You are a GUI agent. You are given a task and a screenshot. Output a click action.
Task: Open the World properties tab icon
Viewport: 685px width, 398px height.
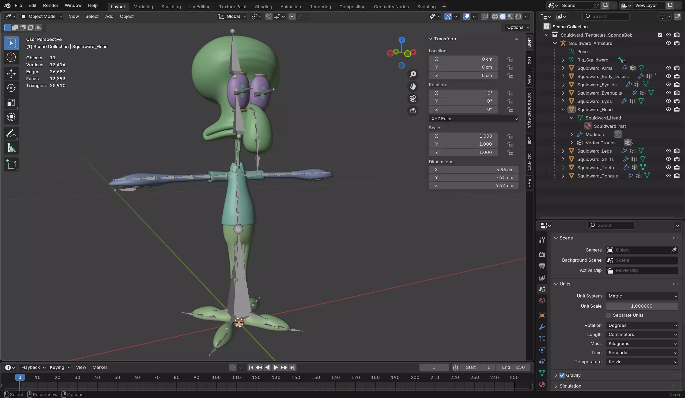[542, 301]
